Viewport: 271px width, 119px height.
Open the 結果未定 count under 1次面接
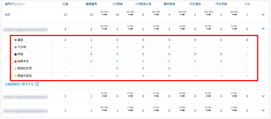[117, 61]
